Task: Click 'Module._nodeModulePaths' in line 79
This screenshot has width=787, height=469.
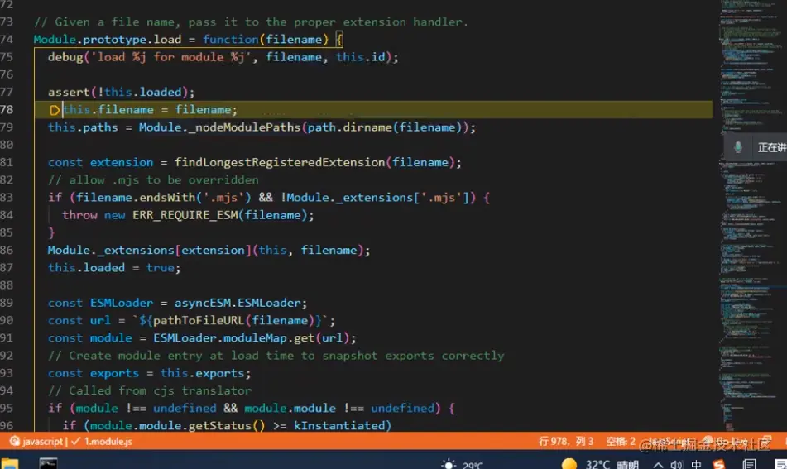Action: (x=219, y=127)
